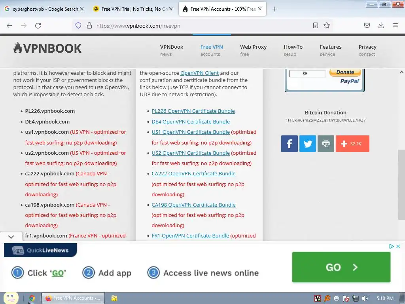The height and width of the screenshot is (304, 405).
Task: Click the us1.vpnbook.com server name
Action: click(x=47, y=132)
